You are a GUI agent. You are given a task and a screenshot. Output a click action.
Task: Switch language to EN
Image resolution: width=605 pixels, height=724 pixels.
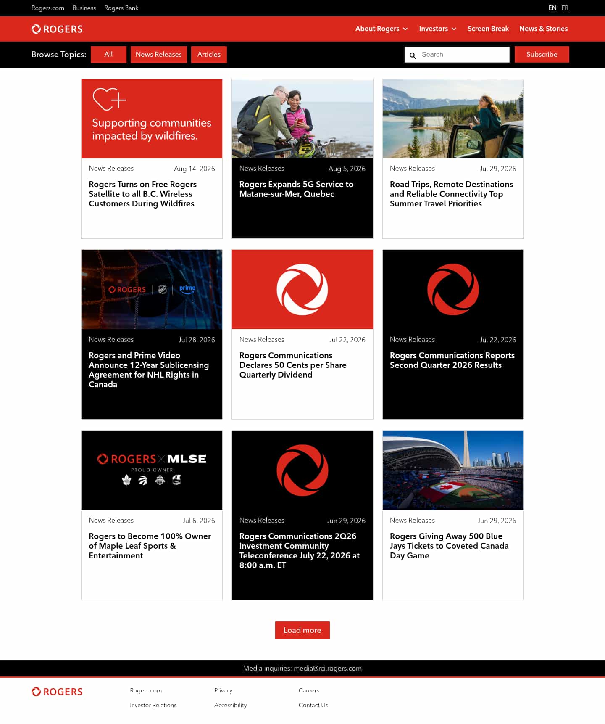click(x=552, y=8)
